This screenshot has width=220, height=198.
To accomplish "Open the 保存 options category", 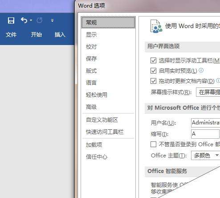I will pos(108,58).
